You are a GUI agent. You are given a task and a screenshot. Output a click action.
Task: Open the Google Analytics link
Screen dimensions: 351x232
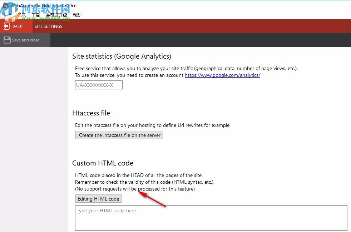[x=222, y=75]
